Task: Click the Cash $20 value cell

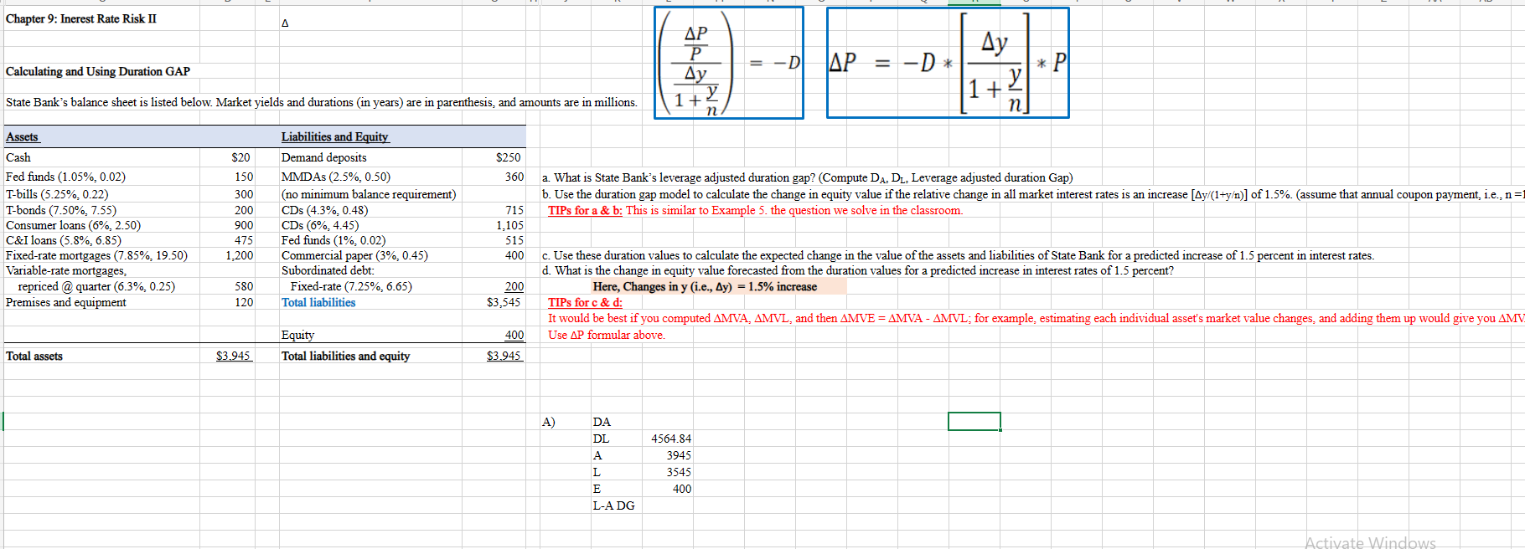Action: pos(240,157)
